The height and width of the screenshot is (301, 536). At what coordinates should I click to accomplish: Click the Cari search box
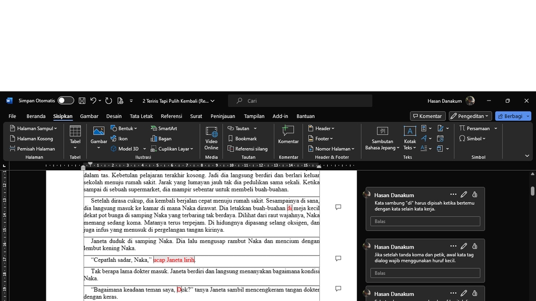point(300,101)
